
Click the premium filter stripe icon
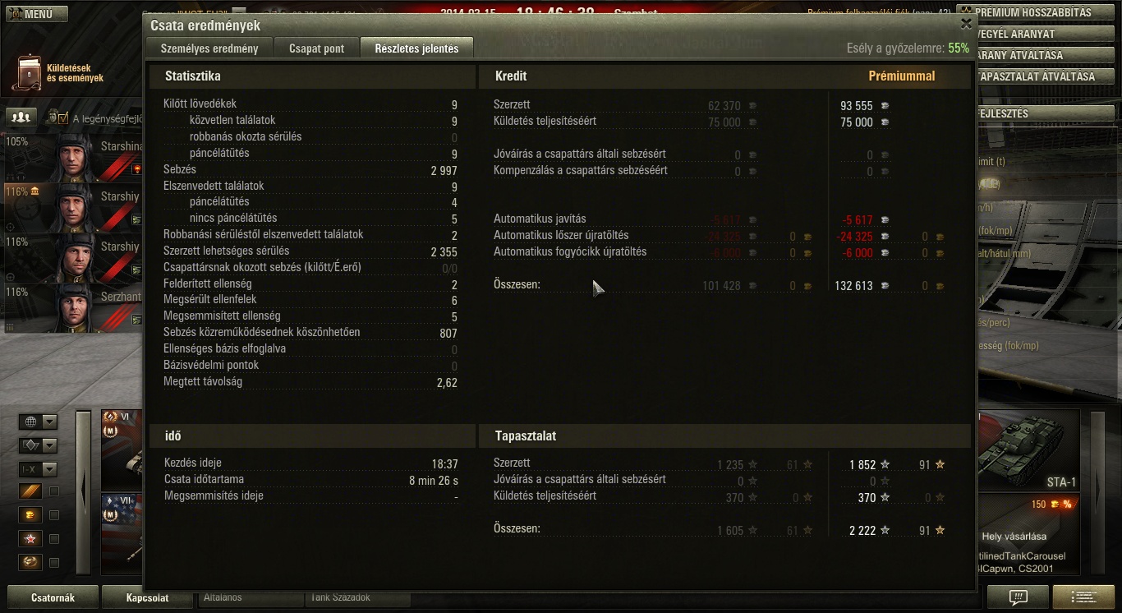pyautogui.click(x=30, y=492)
